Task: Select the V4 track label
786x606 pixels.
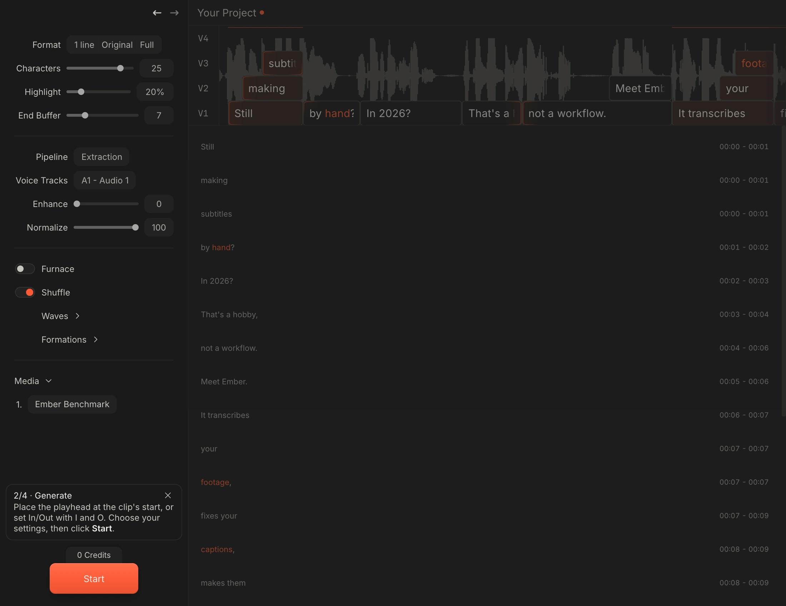Action: point(203,39)
